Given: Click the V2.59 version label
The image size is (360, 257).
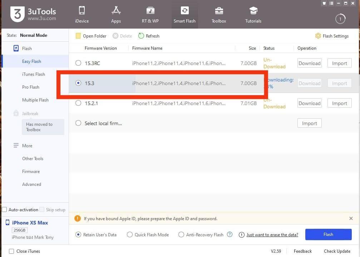Looking at the screenshot, I should click(x=276, y=251).
